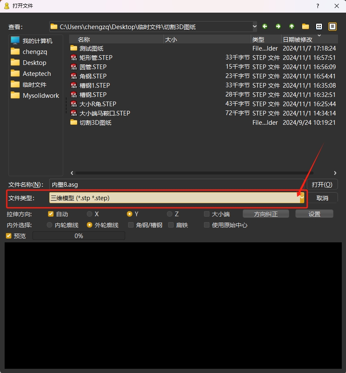
Task: Select the 矩形管.STEP file icon
Action: click(x=74, y=58)
